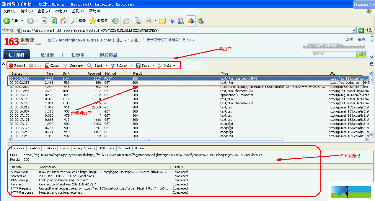The height and width of the screenshot is (201, 375).
Task: Click the grey Stop button in HttpWatch
Action: [35, 66]
